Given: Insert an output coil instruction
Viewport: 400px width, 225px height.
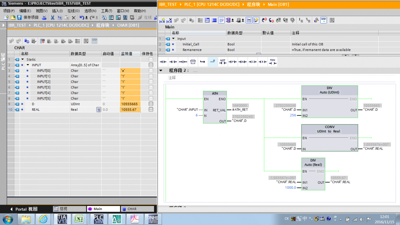Looking at the screenshot, I should point(183,62).
